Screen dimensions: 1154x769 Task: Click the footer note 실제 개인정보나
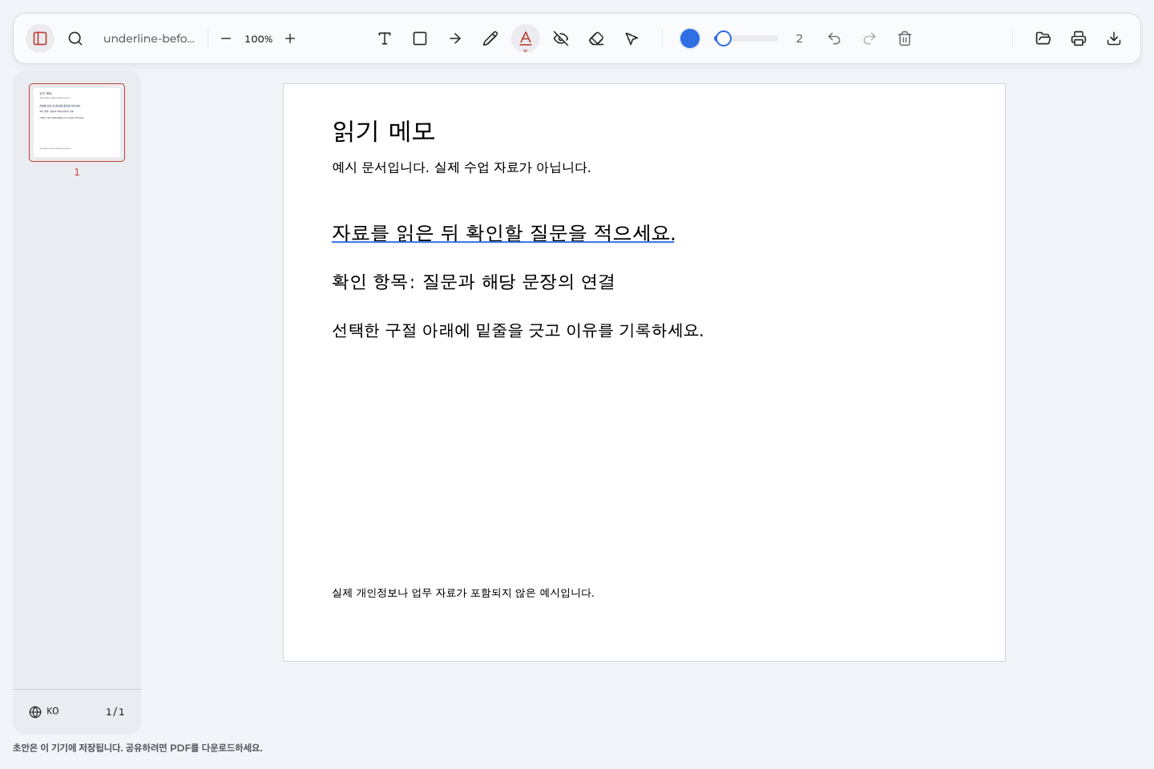[463, 593]
